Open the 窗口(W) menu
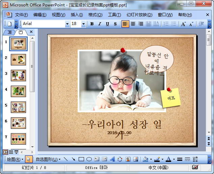Screen dimensions: 214x174 click(x=165, y=15)
